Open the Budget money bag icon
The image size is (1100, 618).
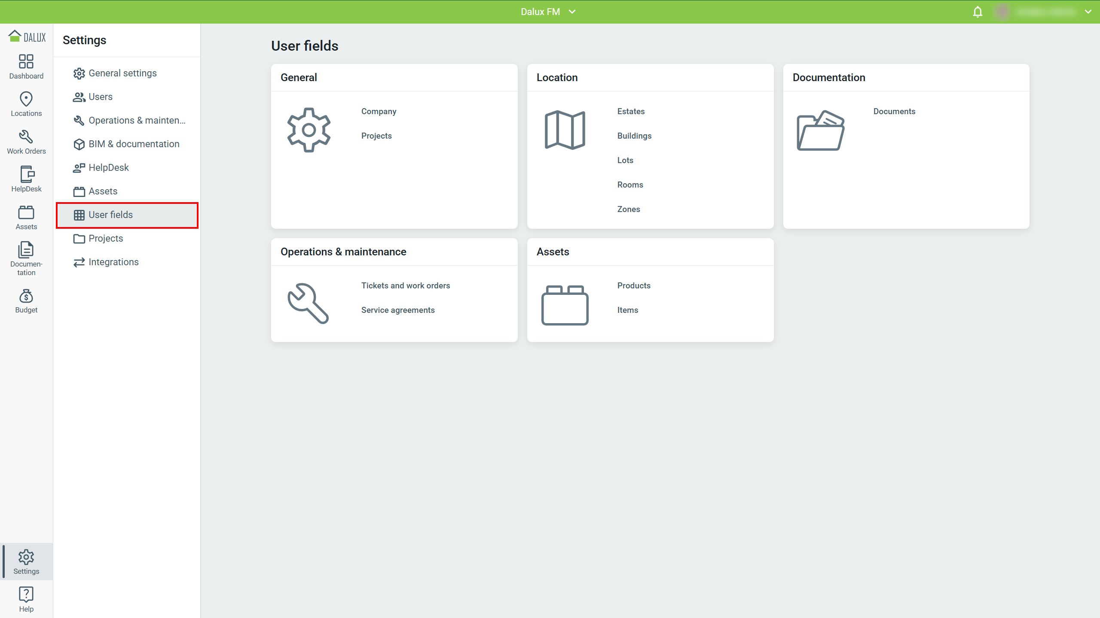[x=26, y=296]
